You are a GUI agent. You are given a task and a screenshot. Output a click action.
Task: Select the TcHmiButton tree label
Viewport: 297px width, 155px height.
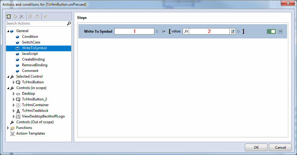[x=33, y=82]
